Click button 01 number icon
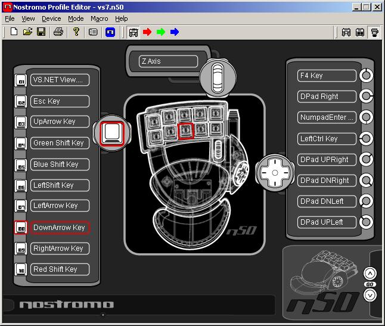The width and height of the screenshot is (385, 326). (21, 80)
